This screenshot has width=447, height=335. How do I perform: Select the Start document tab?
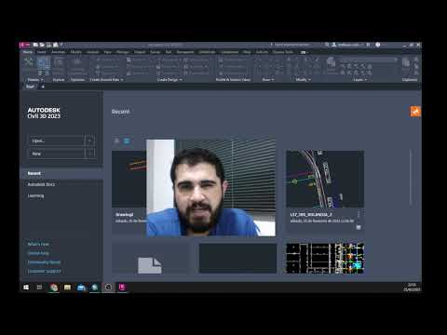click(x=30, y=87)
